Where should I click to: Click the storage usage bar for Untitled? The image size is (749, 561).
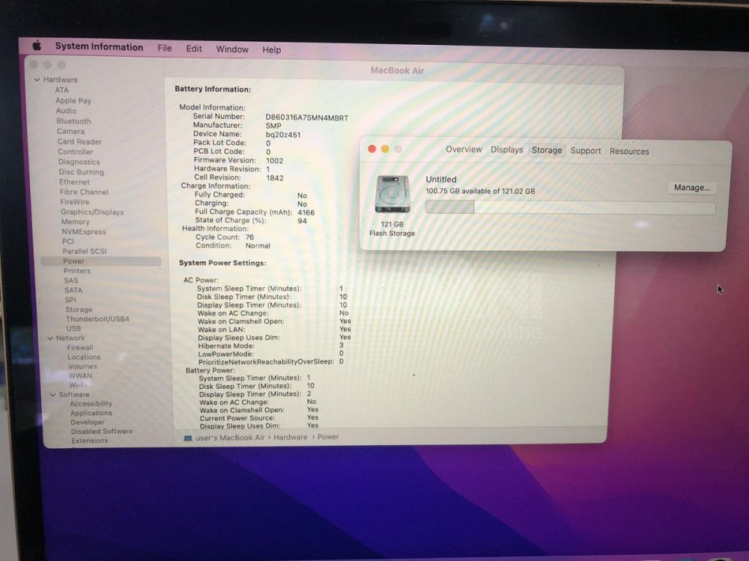[571, 206]
